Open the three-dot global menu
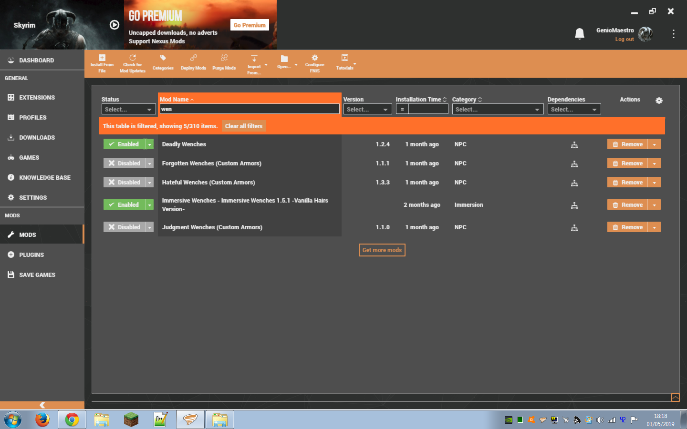 point(674,34)
